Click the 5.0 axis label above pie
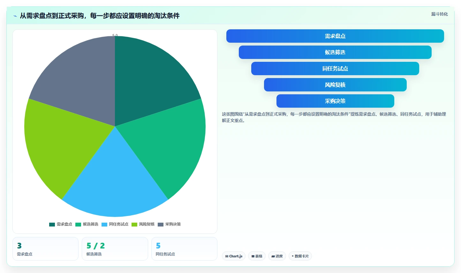This screenshot has height=273, width=461. point(115,35)
